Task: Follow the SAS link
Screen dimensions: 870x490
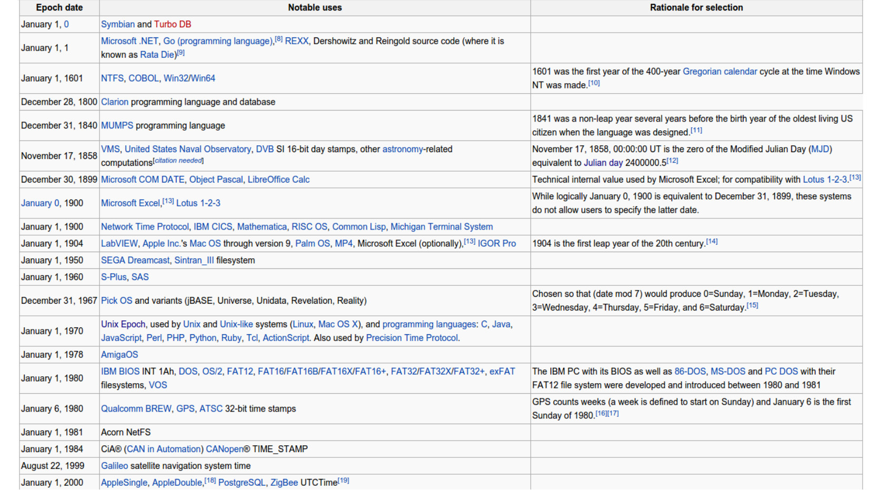Action: (x=140, y=277)
